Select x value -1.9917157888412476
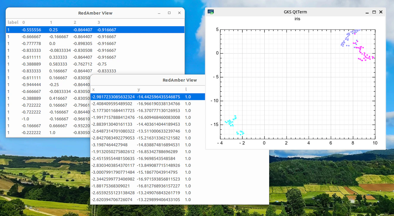The image size is (394, 216). pyautogui.click(x=113, y=117)
